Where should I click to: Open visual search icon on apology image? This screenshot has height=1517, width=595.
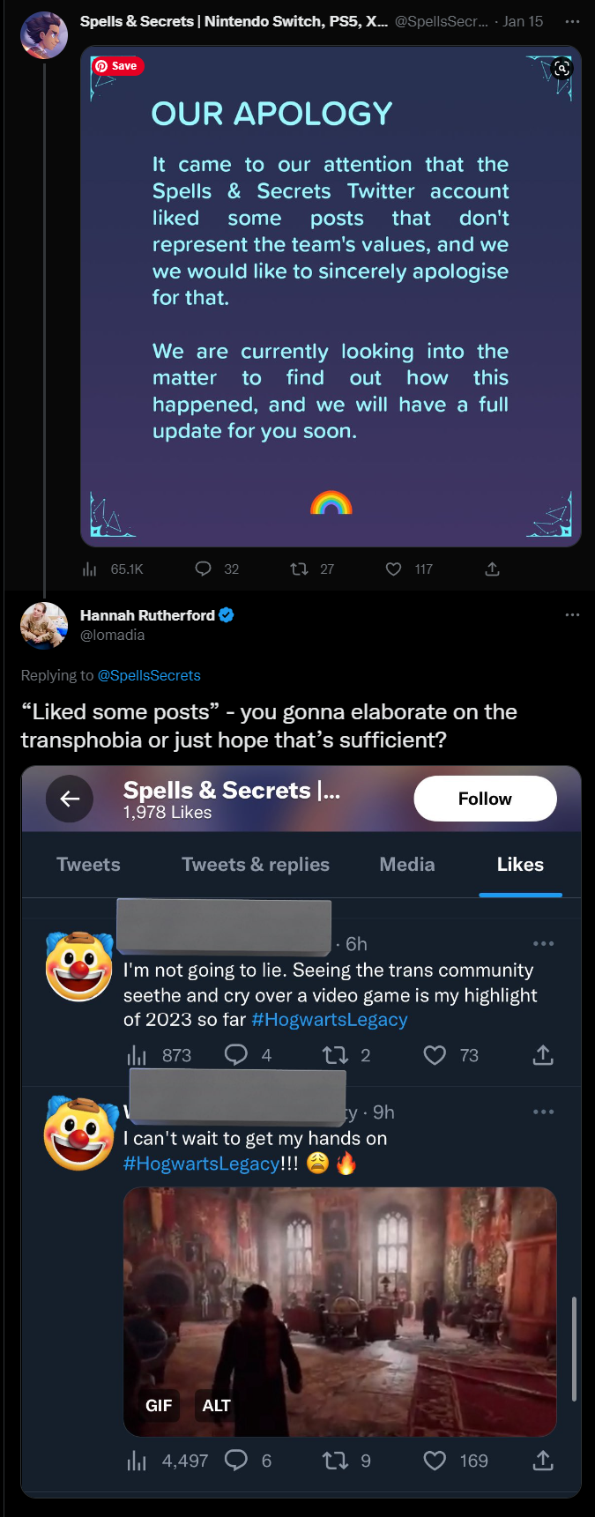pyautogui.click(x=562, y=68)
